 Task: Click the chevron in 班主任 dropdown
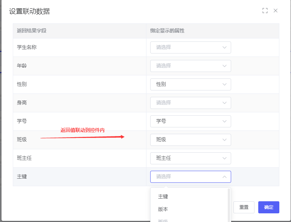[225, 158]
